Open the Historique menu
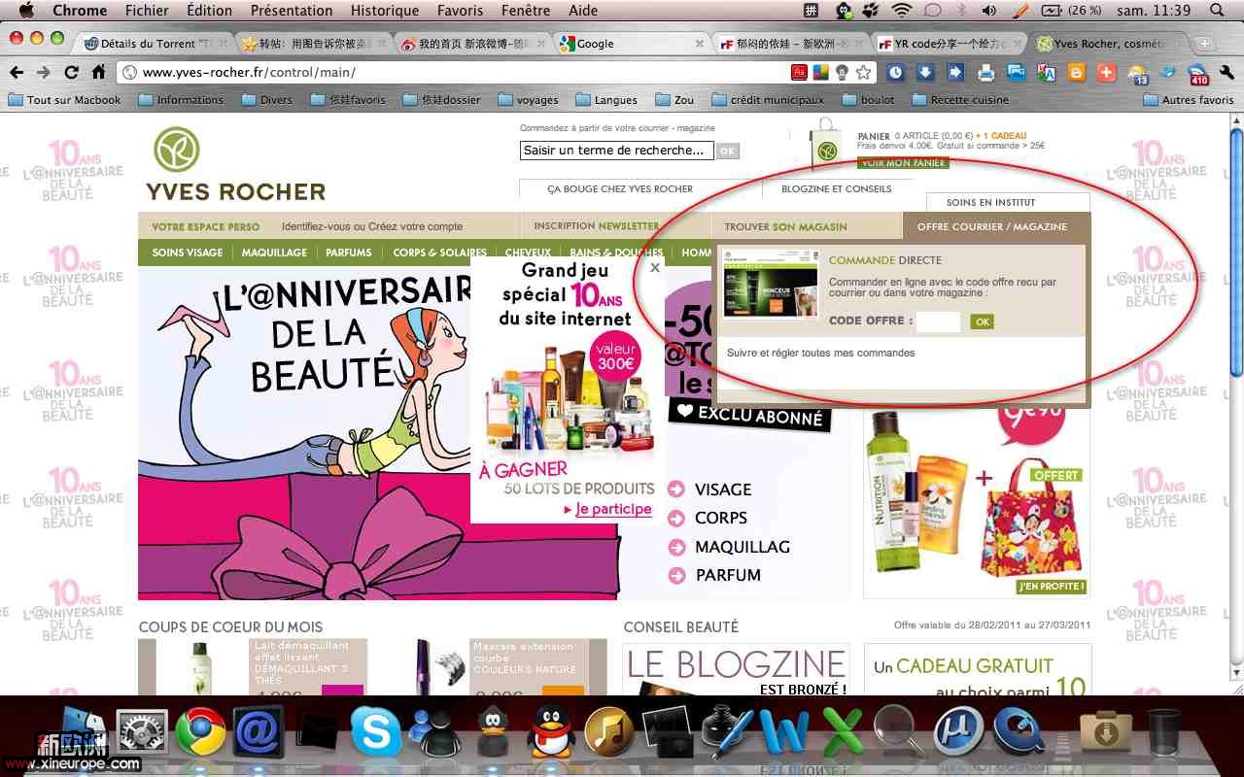This screenshot has height=777, width=1244. [x=385, y=11]
